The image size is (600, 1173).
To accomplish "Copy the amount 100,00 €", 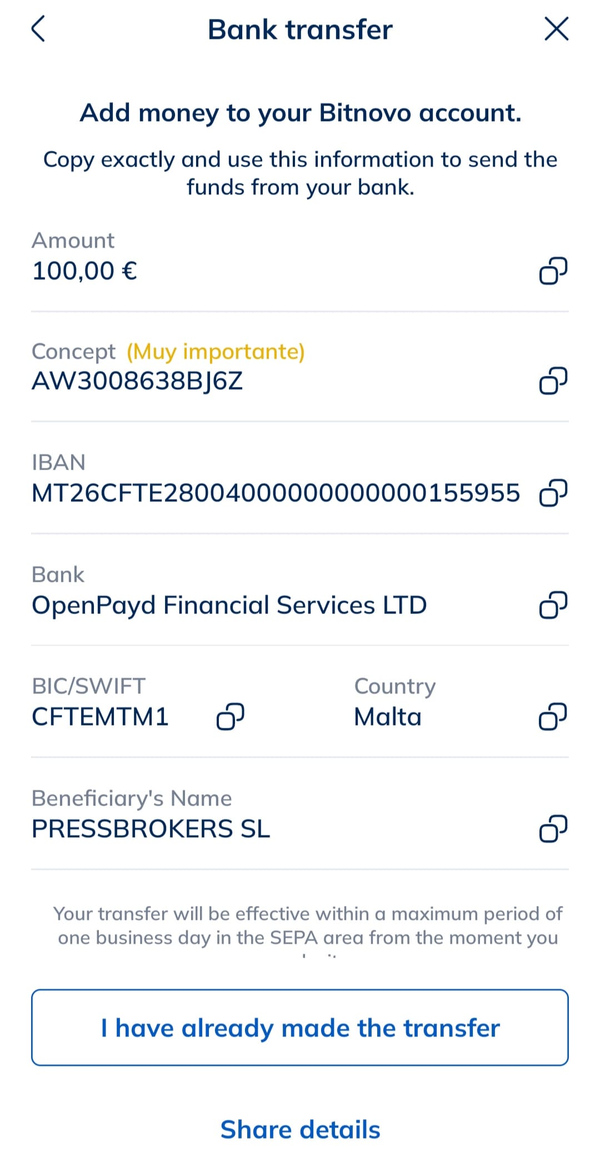I will [553, 271].
